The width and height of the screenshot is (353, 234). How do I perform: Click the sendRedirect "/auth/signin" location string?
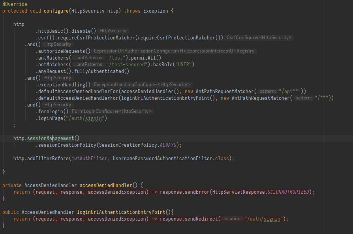[x=264, y=219]
